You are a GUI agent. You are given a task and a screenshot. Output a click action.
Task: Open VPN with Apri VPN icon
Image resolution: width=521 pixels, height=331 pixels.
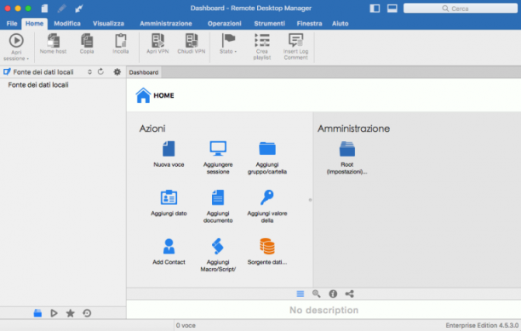pyautogui.click(x=157, y=41)
